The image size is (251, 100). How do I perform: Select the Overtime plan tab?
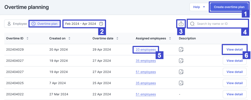pos(44,24)
